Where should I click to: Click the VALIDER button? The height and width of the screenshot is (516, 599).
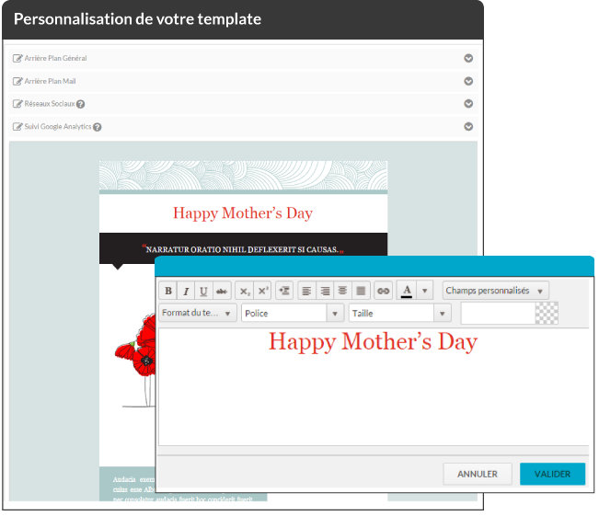coord(552,474)
